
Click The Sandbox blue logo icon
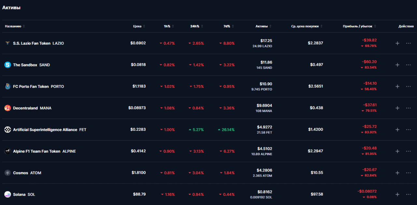click(7, 65)
